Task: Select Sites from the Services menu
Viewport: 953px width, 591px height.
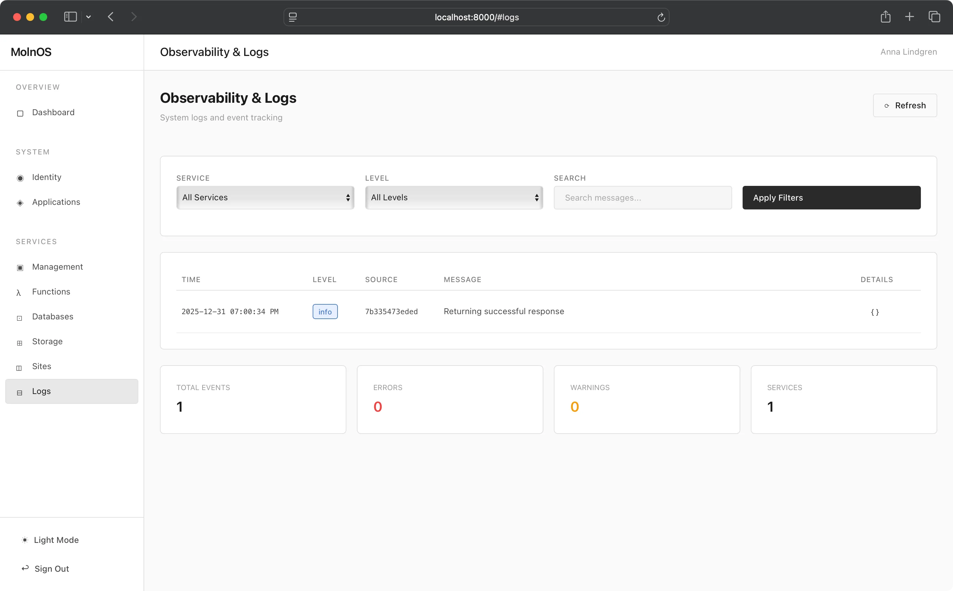Action: [x=42, y=366]
